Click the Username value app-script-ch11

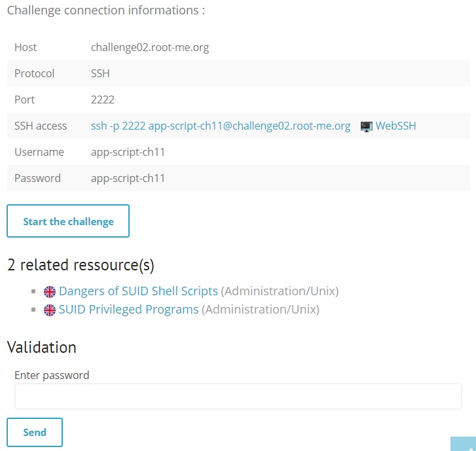click(x=128, y=152)
